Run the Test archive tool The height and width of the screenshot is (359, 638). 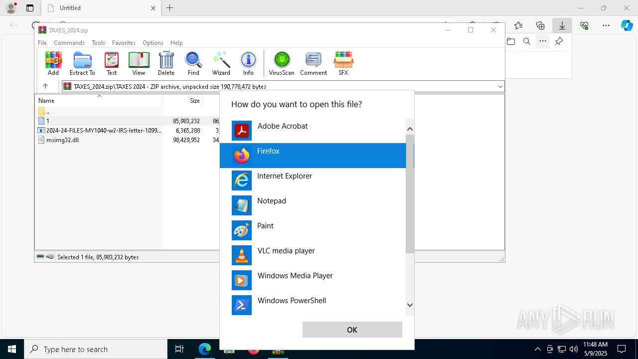coord(112,63)
